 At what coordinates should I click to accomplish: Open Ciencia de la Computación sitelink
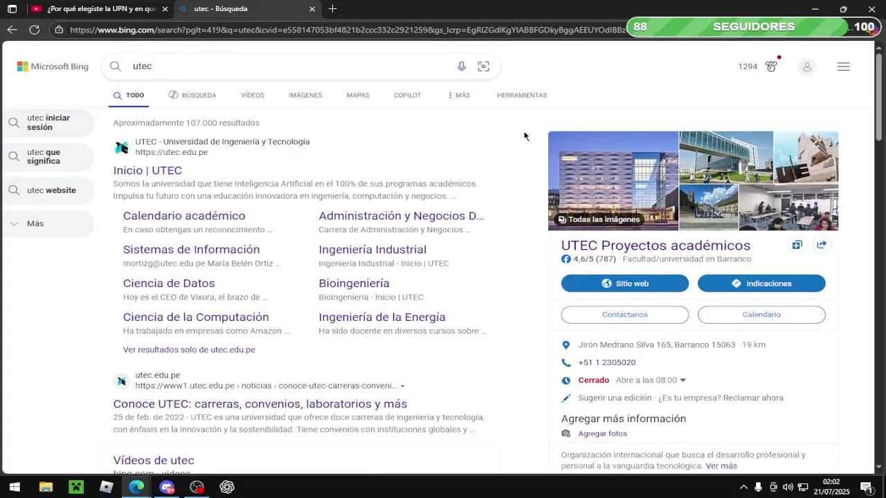(x=196, y=317)
